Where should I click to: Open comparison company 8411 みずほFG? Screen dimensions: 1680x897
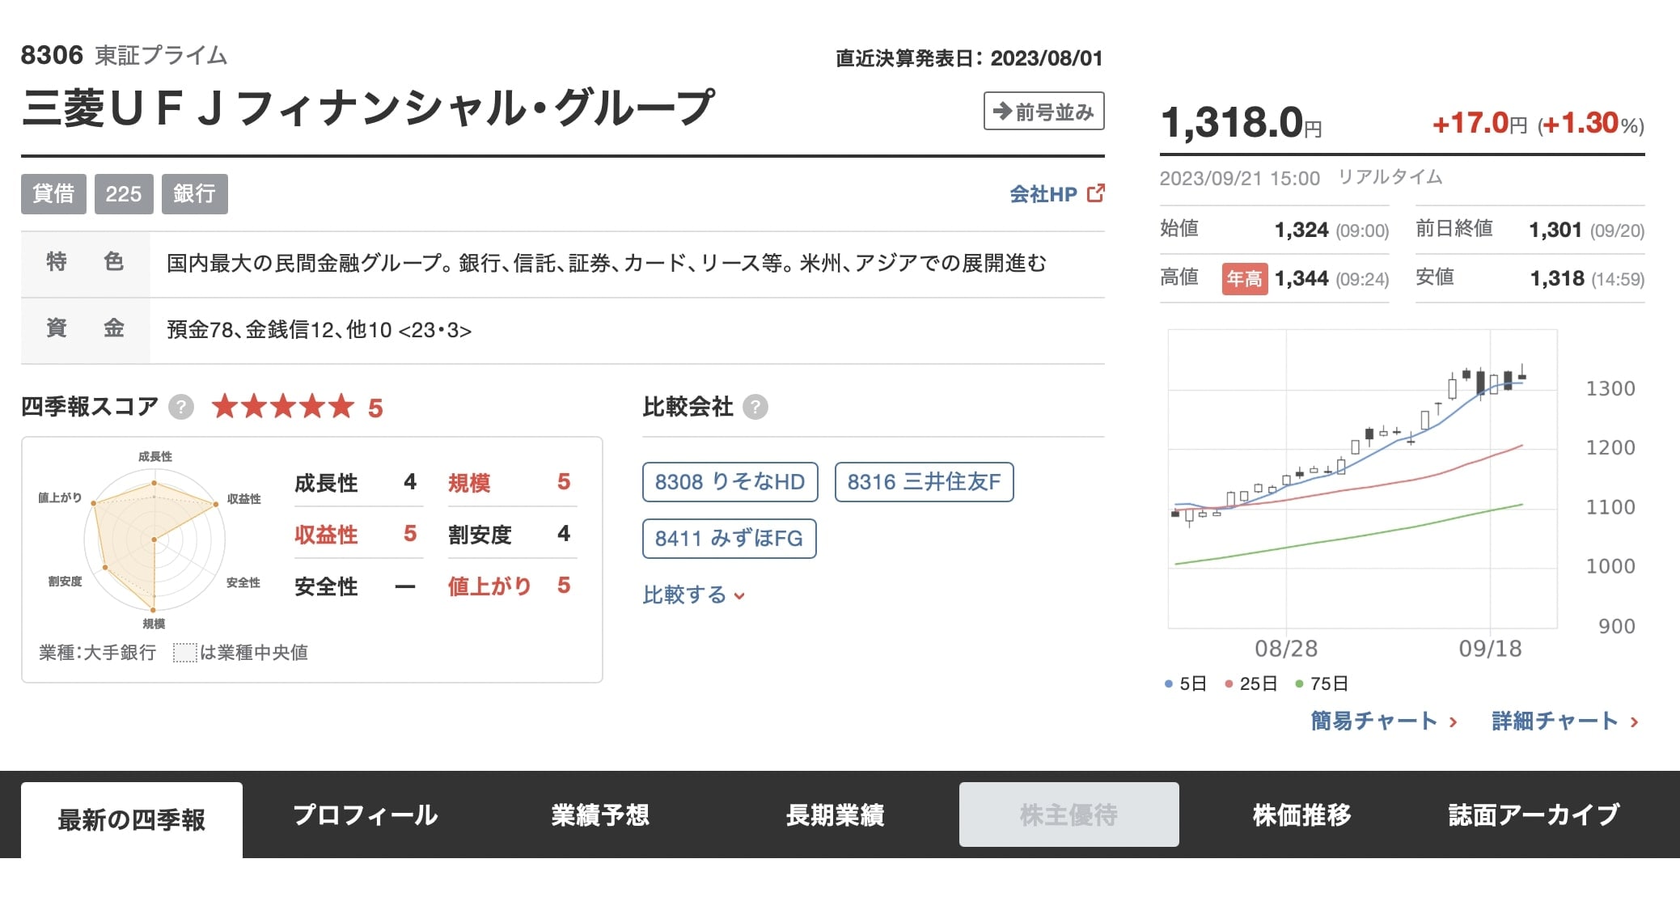point(729,539)
